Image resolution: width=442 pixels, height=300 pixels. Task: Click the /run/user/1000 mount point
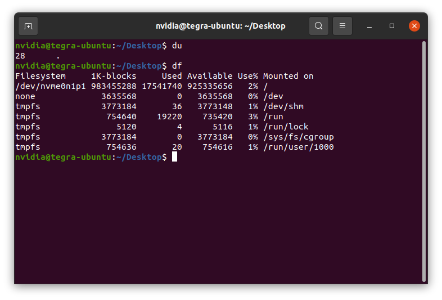click(299, 147)
